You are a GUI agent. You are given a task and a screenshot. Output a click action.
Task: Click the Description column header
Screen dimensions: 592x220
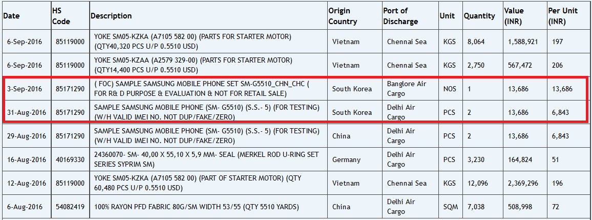pyautogui.click(x=111, y=16)
